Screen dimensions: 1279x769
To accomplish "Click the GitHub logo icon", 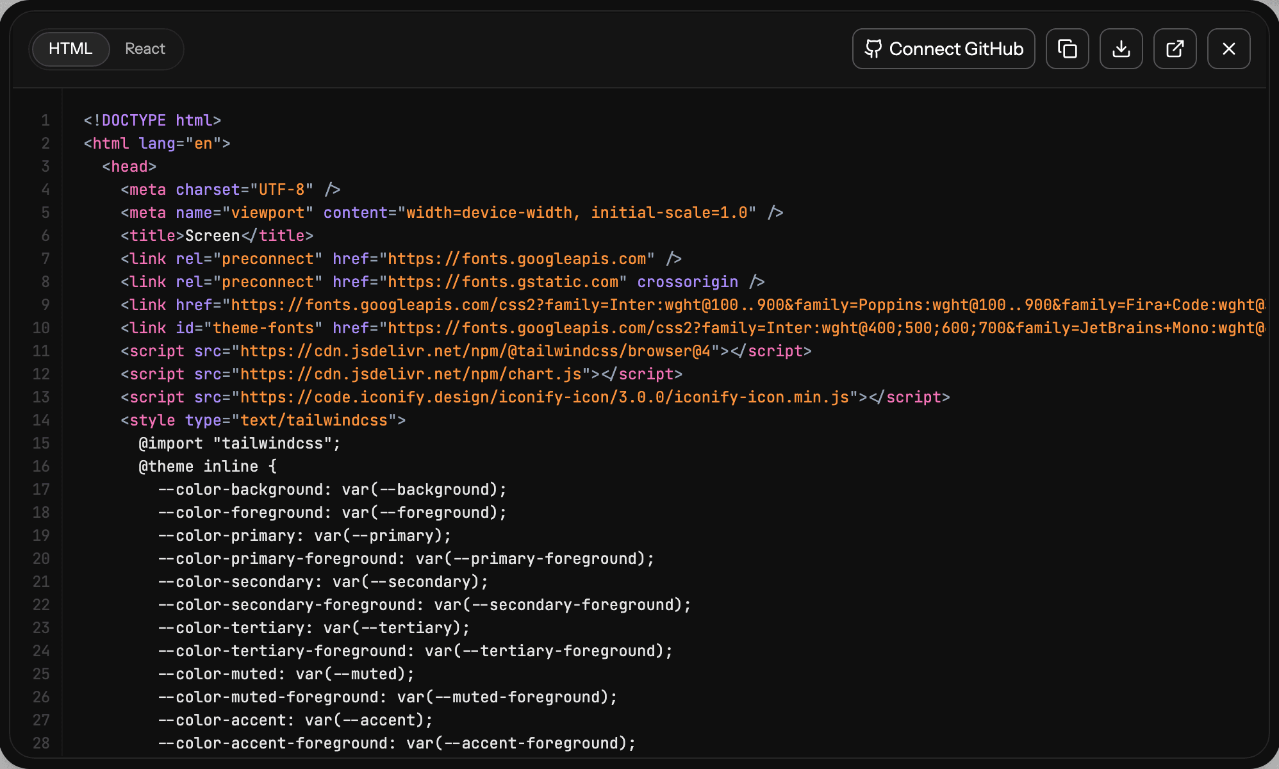I will click(x=873, y=49).
